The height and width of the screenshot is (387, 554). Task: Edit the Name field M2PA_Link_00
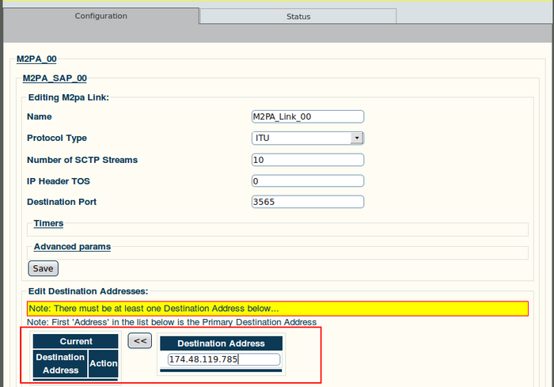click(308, 116)
